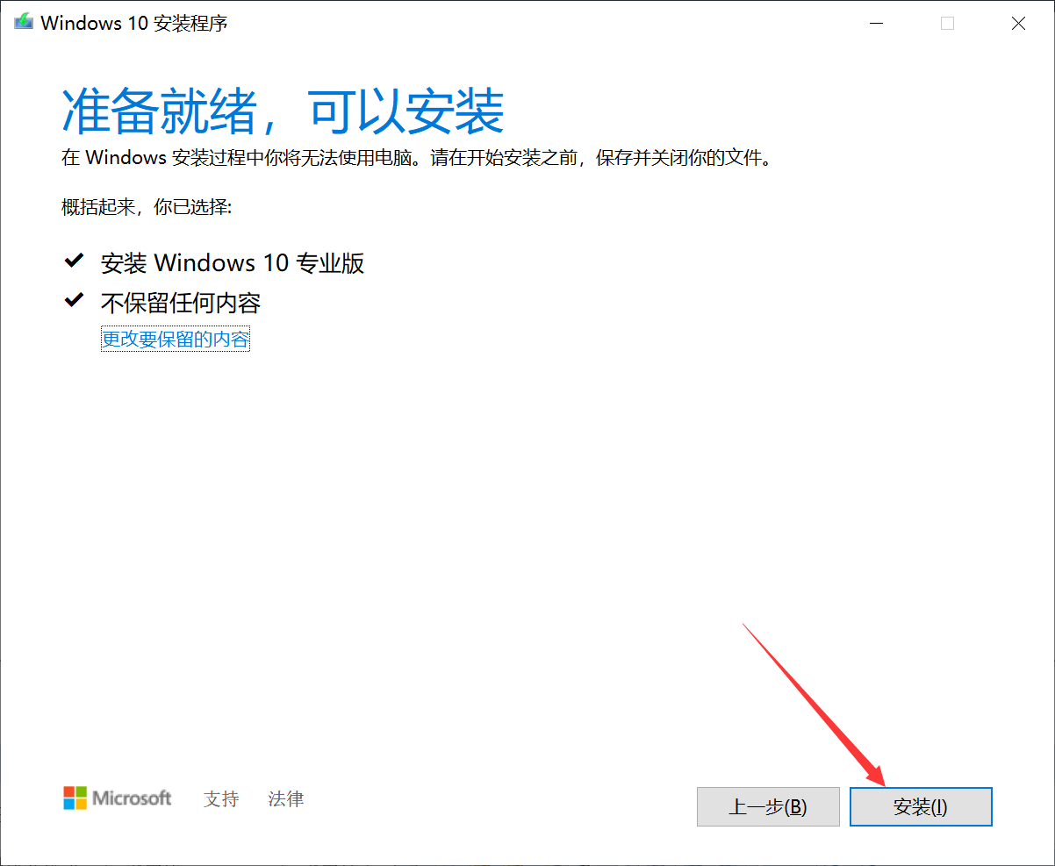Click the blue square in the Microsoft logo
This screenshot has width=1055, height=866.
point(68,804)
